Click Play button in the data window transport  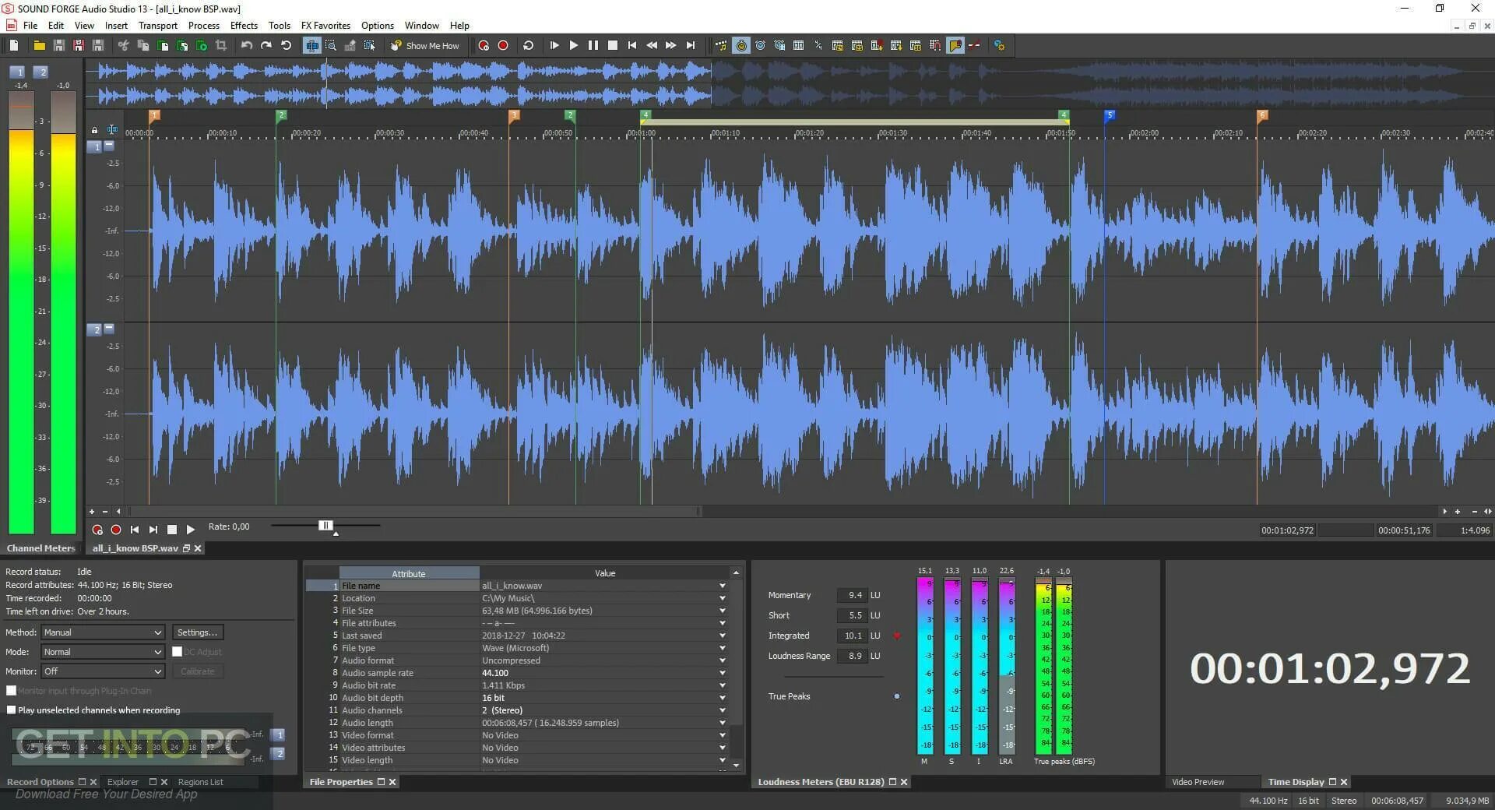point(191,530)
